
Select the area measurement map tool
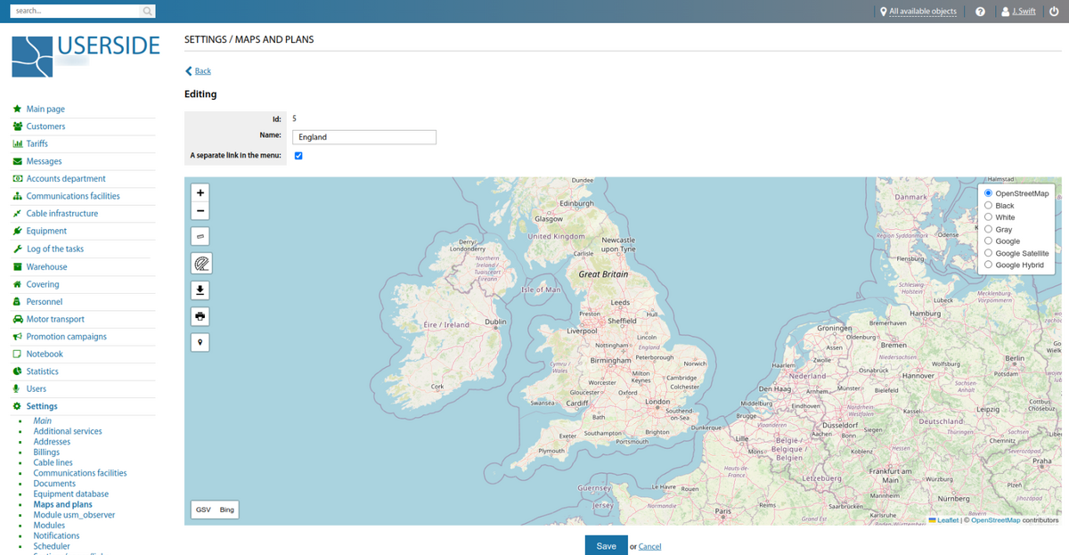(x=200, y=263)
